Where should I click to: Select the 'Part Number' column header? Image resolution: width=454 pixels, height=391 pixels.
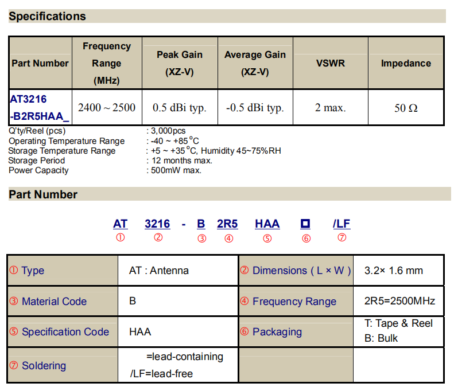(40, 63)
